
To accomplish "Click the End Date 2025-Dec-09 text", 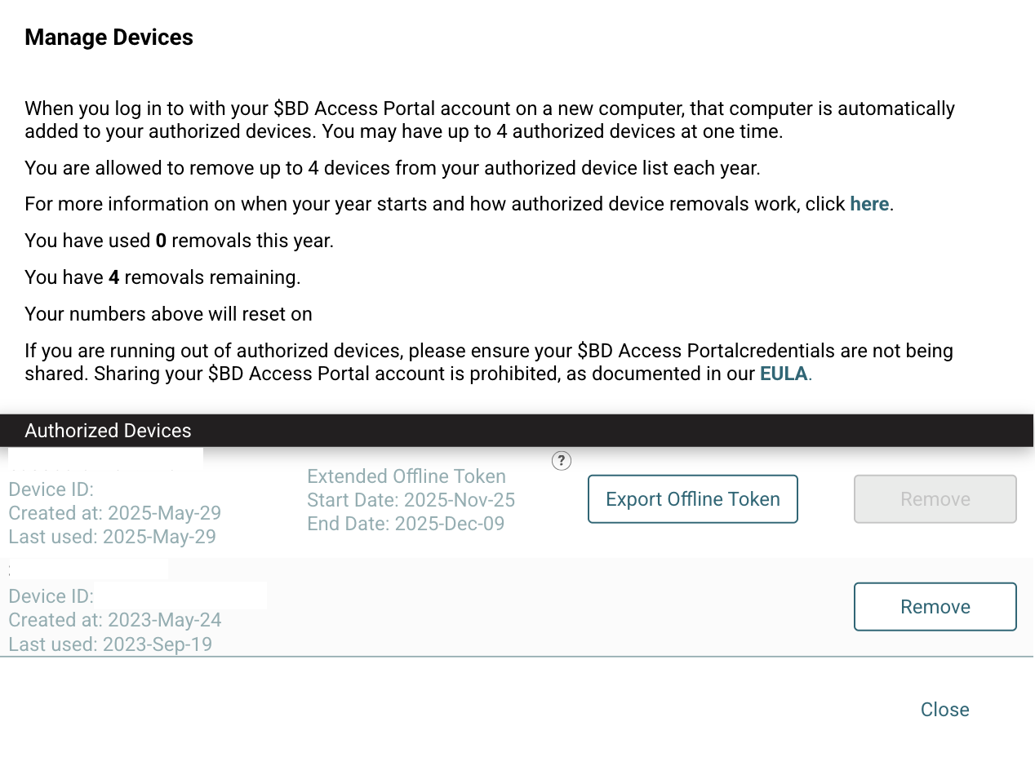I will [406, 524].
